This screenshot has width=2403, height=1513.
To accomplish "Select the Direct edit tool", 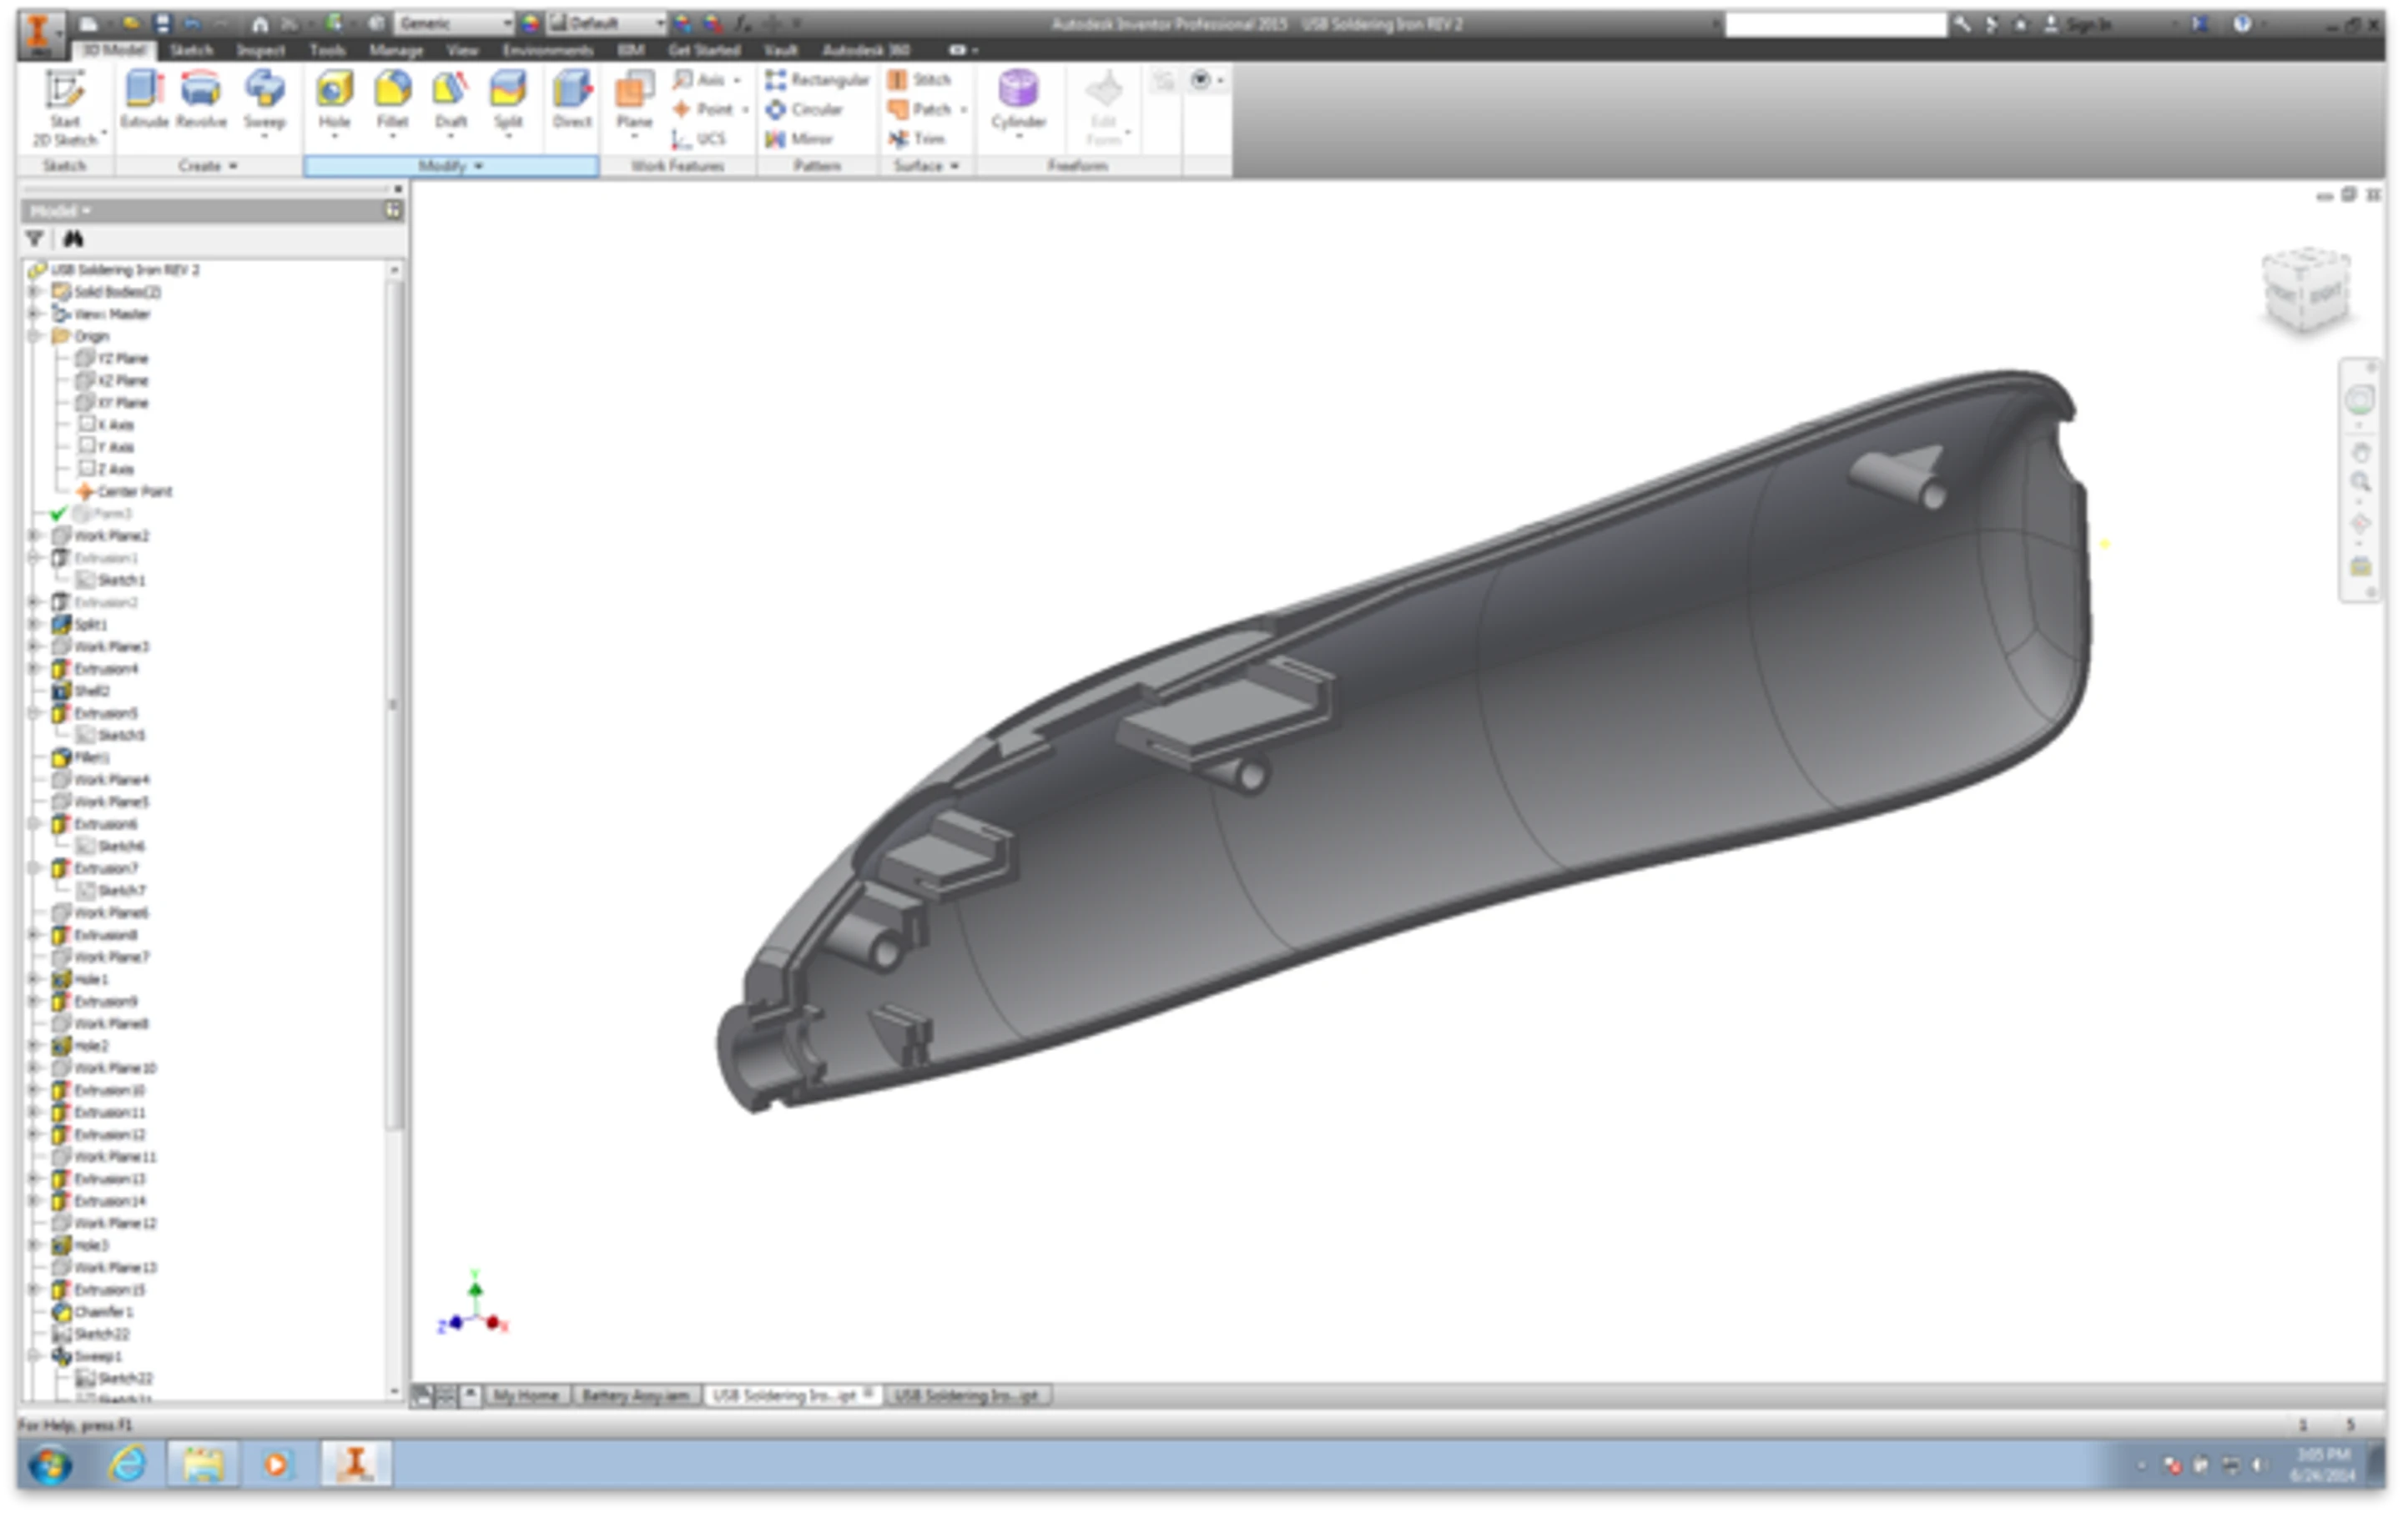I will coord(572,100).
